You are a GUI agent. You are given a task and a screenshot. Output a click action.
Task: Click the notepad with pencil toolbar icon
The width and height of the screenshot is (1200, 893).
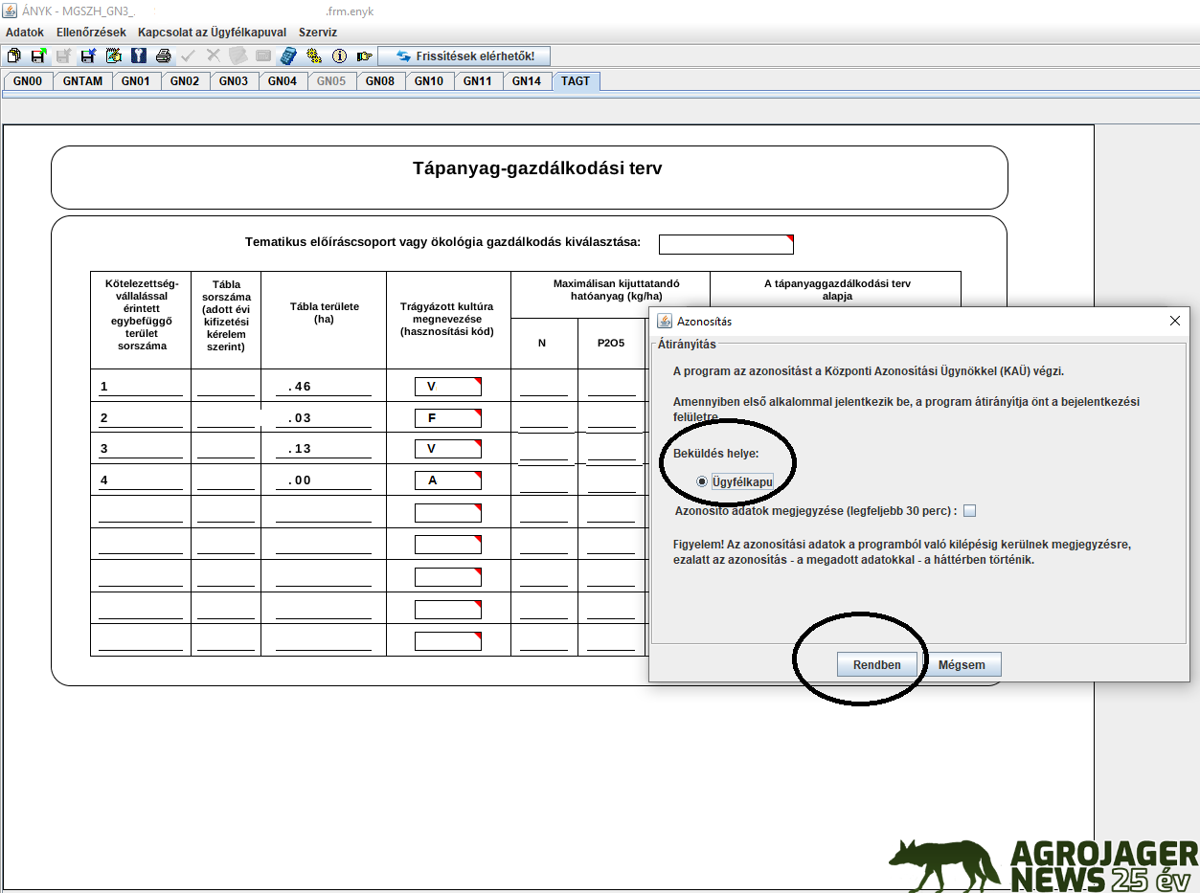click(114, 56)
